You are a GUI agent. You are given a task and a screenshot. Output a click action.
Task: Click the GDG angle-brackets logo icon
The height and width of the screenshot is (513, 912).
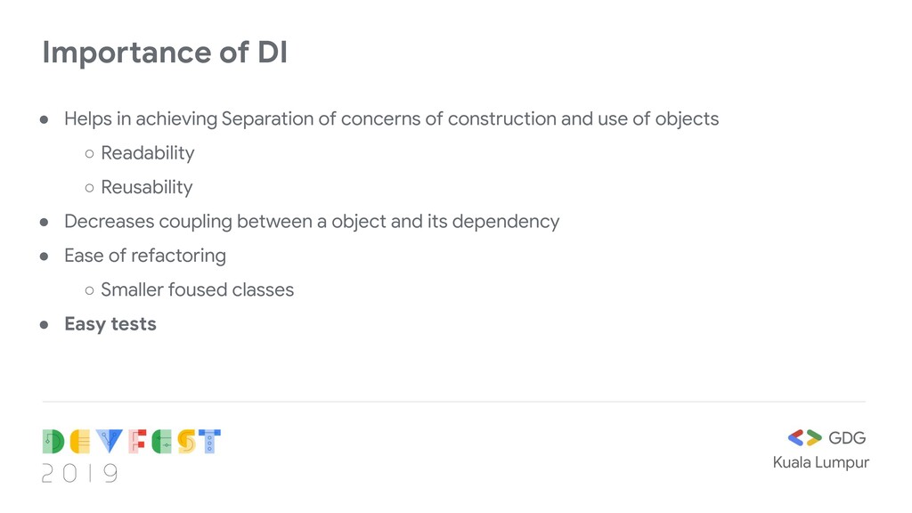(x=804, y=437)
